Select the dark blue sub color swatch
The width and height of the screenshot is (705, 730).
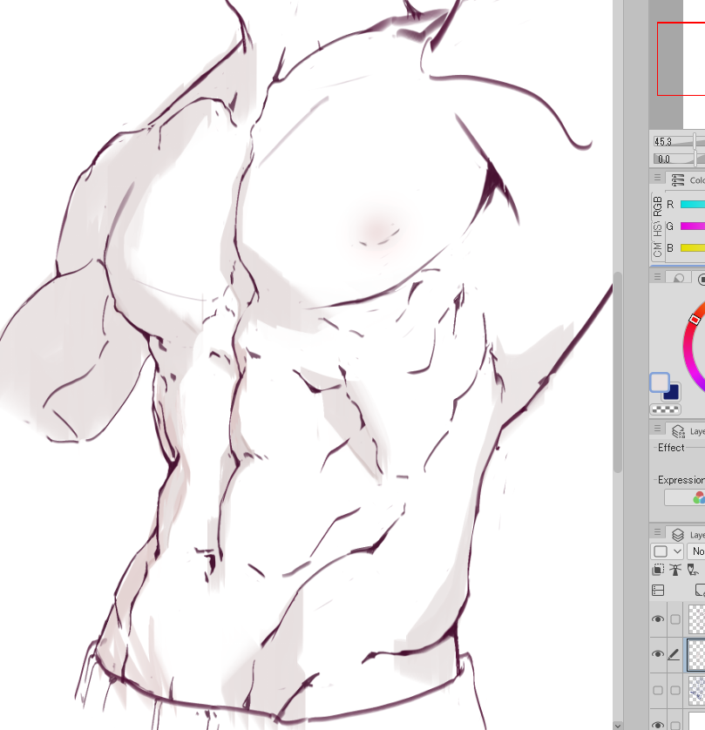[x=672, y=391]
